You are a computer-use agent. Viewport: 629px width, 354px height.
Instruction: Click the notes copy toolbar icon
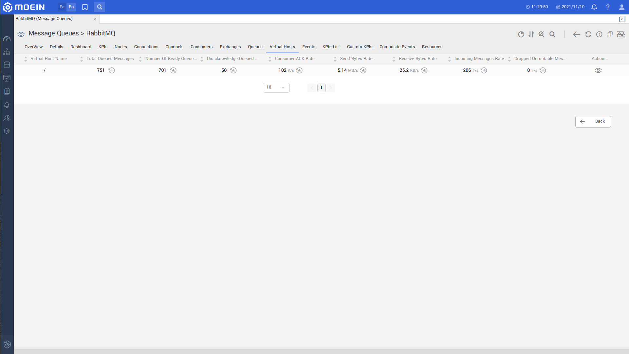610,34
